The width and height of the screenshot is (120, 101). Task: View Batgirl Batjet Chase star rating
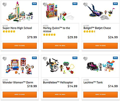pos(90,31)
